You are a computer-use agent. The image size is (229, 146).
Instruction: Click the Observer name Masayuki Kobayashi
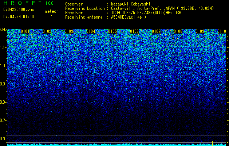pos(131,4)
